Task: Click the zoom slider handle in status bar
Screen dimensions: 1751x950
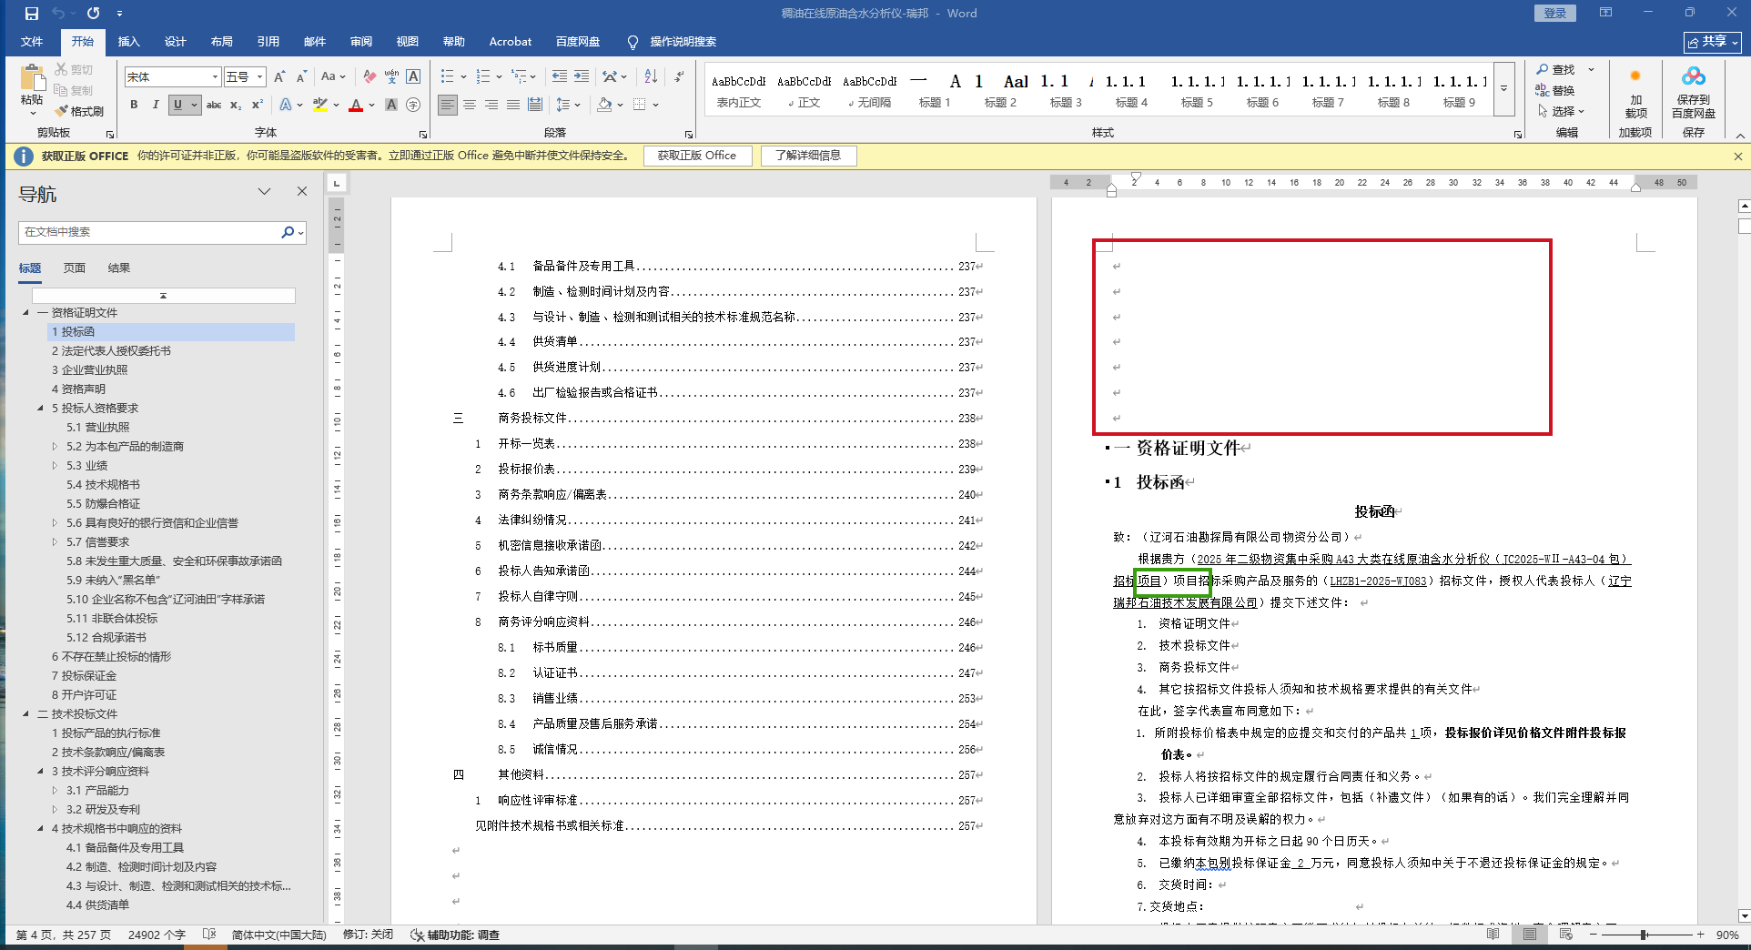Action: point(1644,935)
